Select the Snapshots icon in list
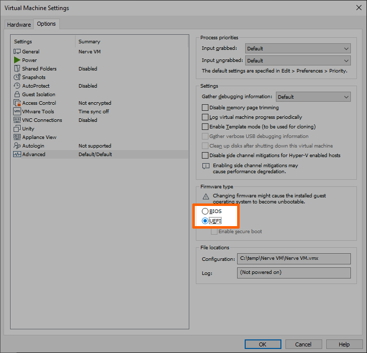 click(x=17, y=78)
